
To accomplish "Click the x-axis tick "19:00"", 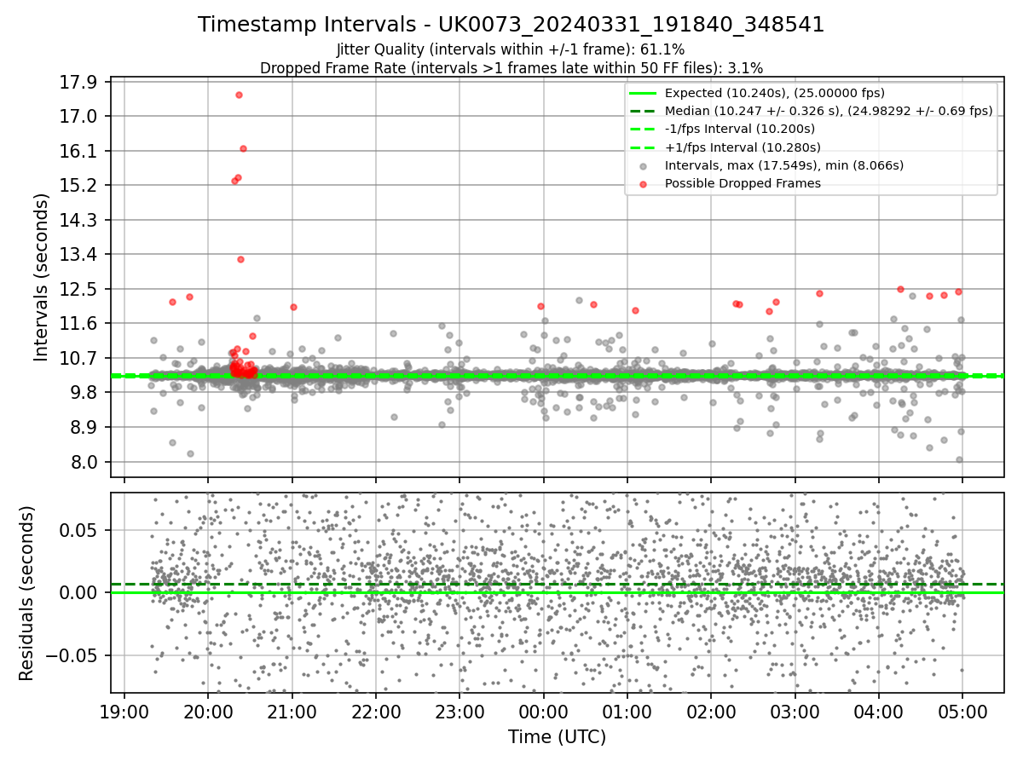I will click(124, 711).
